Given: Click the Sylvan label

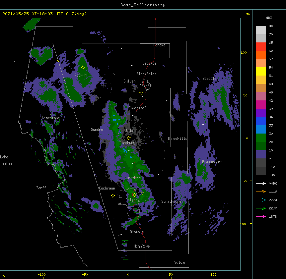Looking at the screenshot, I should coord(129,81).
